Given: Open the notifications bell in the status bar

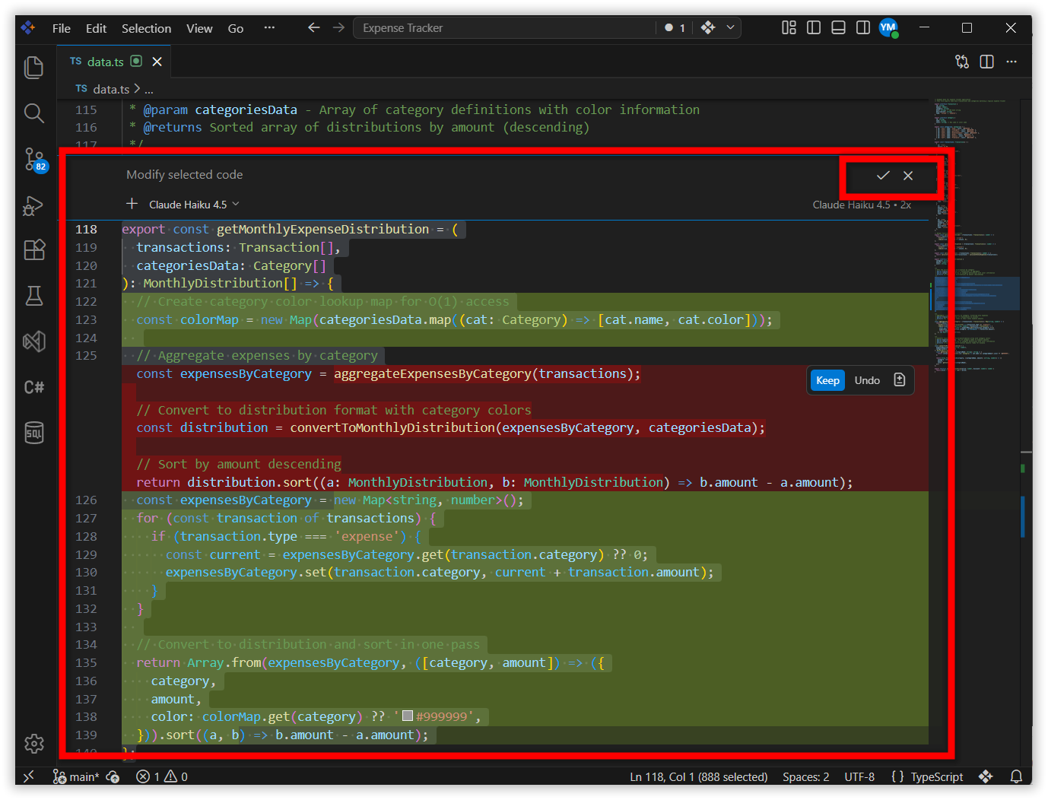Looking at the screenshot, I should (x=1016, y=776).
